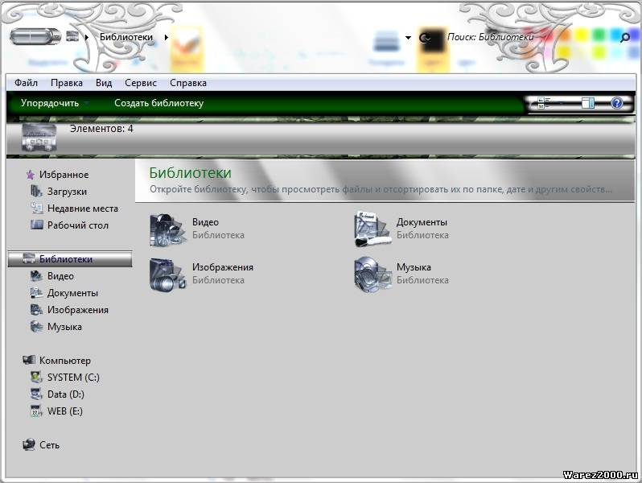Click the search magnifier icon
The height and width of the screenshot is (483, 642).
coord(624,37)
